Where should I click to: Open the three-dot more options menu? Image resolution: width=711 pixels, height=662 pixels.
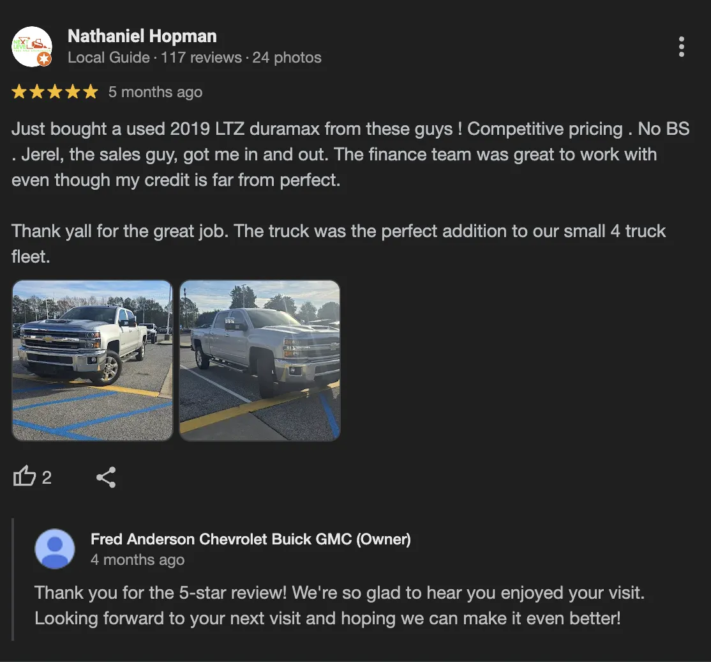pos(681,47)
